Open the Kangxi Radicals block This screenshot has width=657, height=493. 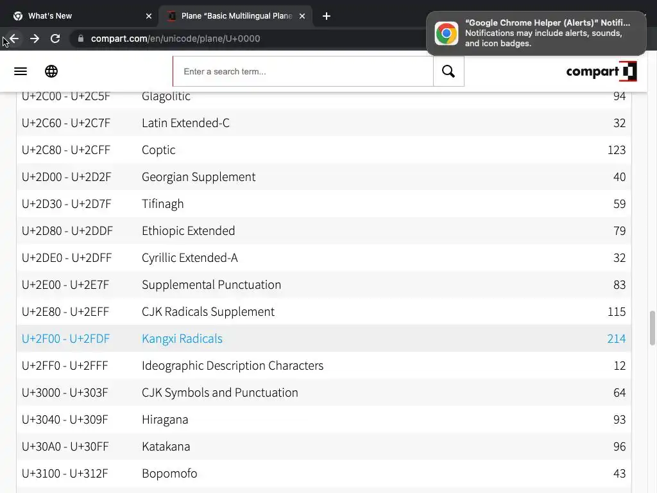(x=182, y=339)
